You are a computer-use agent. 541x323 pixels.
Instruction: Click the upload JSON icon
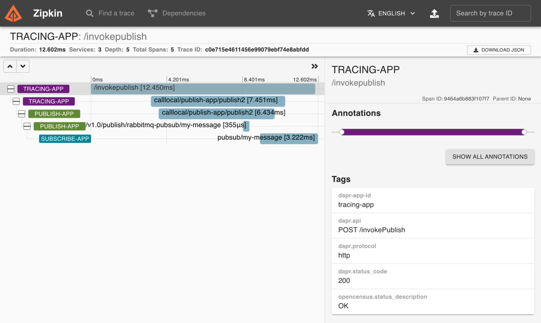pos(434,14)
